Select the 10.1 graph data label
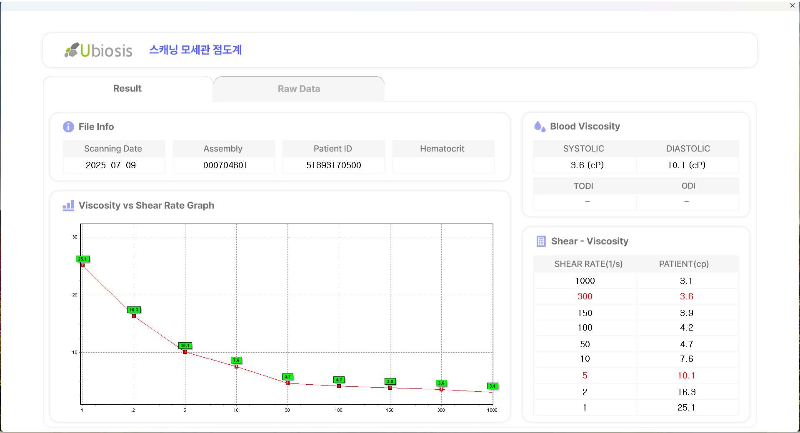The height and width of the screenshot is (433, 800). tap(185, 346)
